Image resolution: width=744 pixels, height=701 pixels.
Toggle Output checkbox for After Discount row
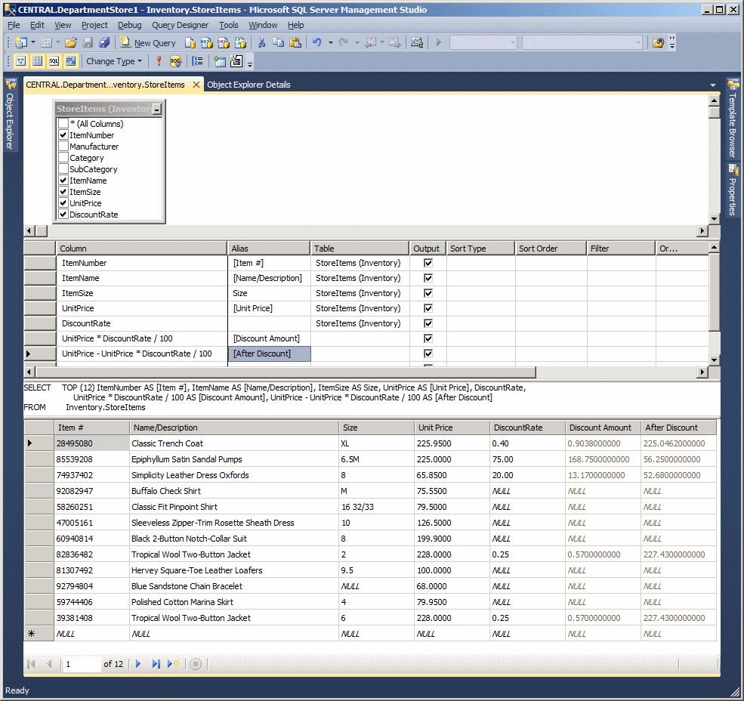click(x=428, y=354)
